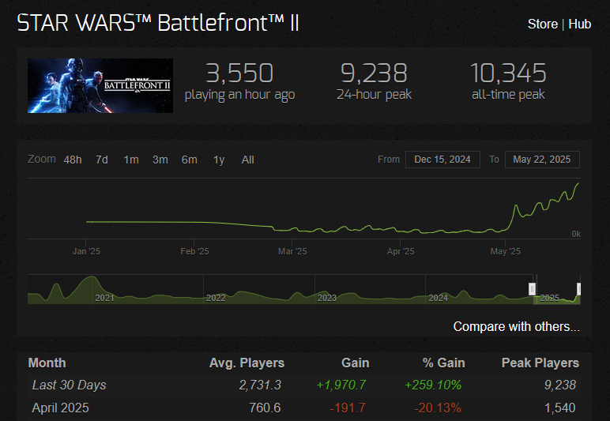Viewport: 610px width, 421px height.
Task: Open the Hub link
Action: 579,24
